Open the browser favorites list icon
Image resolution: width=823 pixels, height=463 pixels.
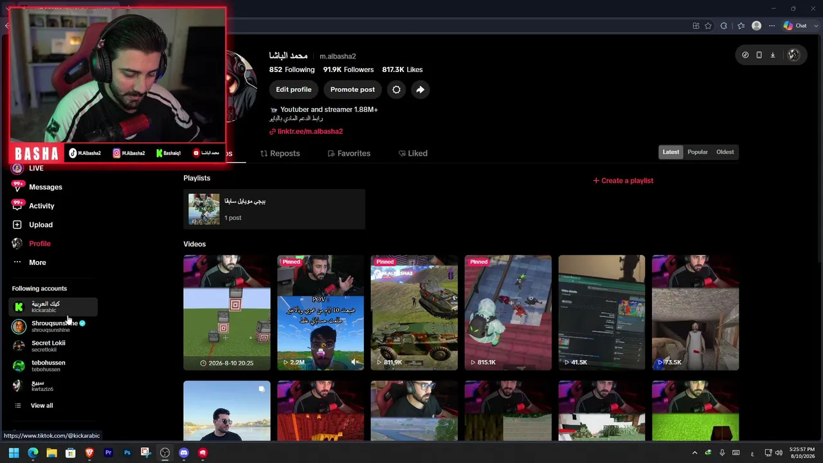[741, 26]
